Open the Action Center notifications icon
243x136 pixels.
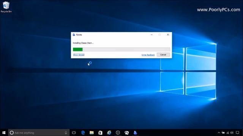point(237,133)
